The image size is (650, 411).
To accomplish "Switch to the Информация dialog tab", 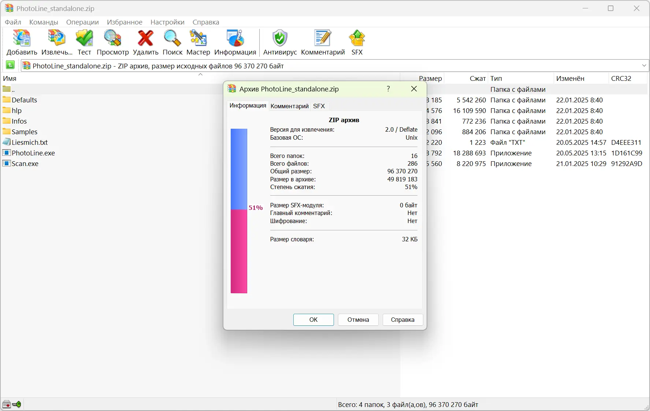I will [x=248, y=105].
